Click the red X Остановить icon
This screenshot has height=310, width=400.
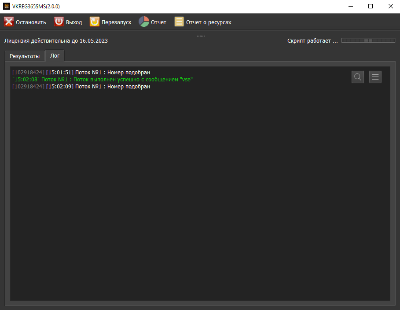click(9, 22)
